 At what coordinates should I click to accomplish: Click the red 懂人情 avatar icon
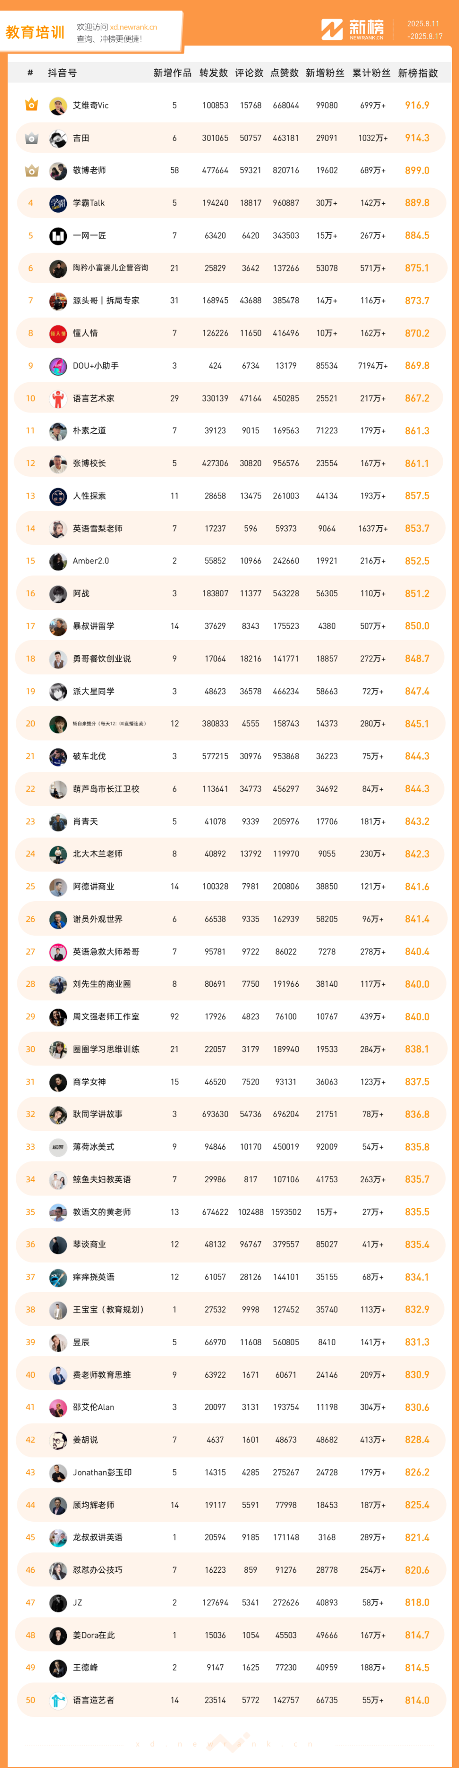coord(58,333)
